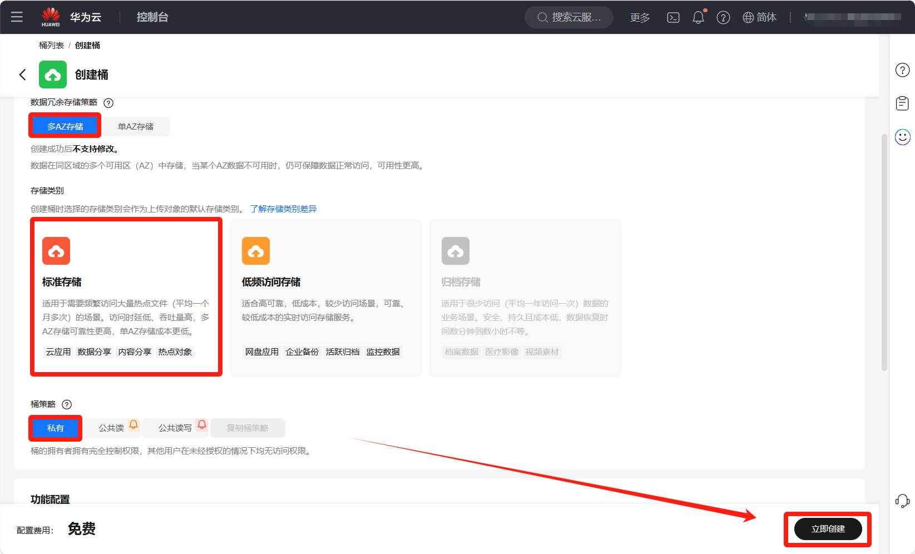
Task: Open the customer service headset icon
Action: point(902,501)
